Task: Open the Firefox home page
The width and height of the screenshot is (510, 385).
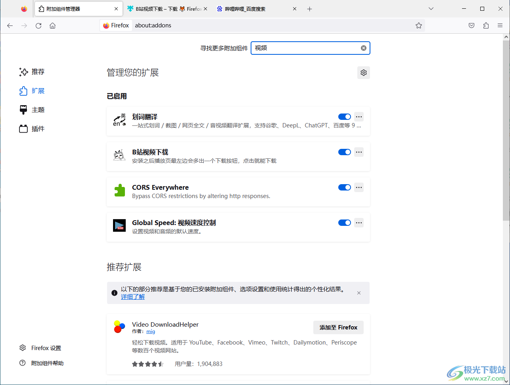Action: pos(52,25)
